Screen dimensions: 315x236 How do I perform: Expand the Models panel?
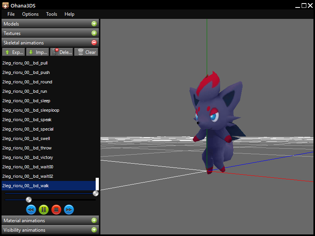(94, 24)
